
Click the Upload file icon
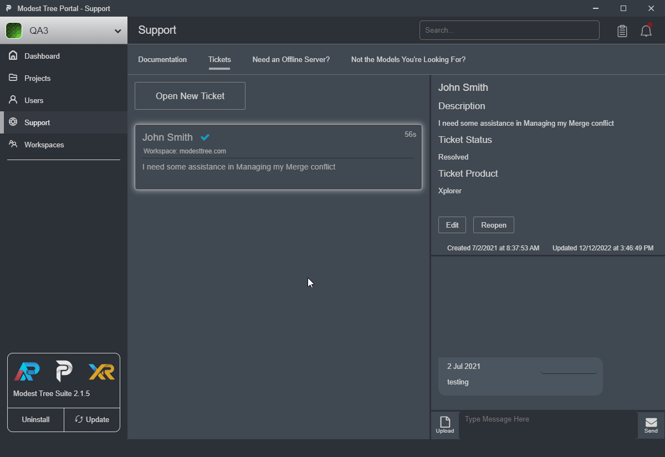pos(445,425)
